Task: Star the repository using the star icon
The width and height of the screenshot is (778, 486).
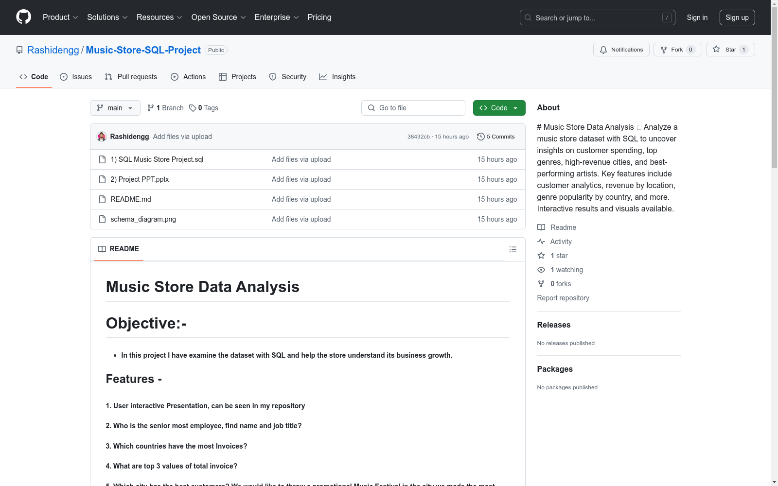Action: [716, 49]
